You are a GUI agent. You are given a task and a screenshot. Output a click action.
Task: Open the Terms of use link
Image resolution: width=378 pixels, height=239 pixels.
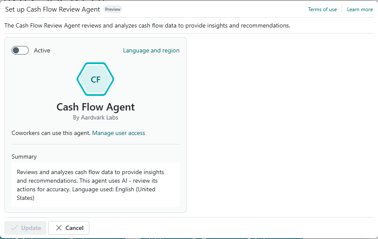pyautogui.click(x=322, y=9)
